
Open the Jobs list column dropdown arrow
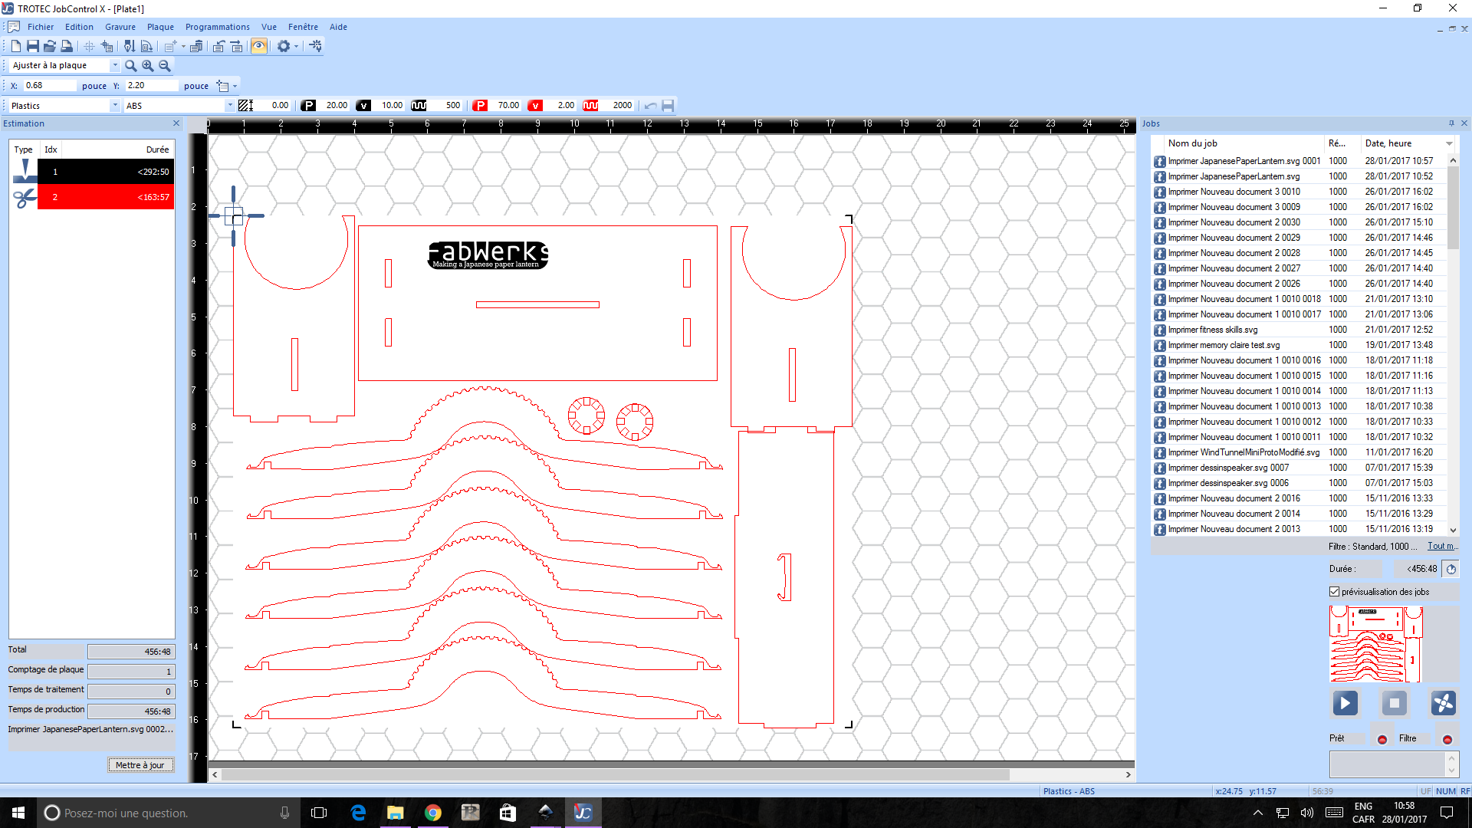point(1449,143)
